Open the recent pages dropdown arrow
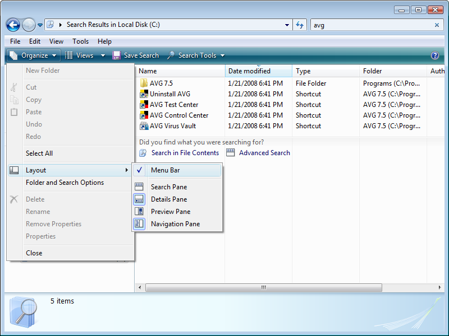The height and width of the screenshot is (336, 449). 40,25
